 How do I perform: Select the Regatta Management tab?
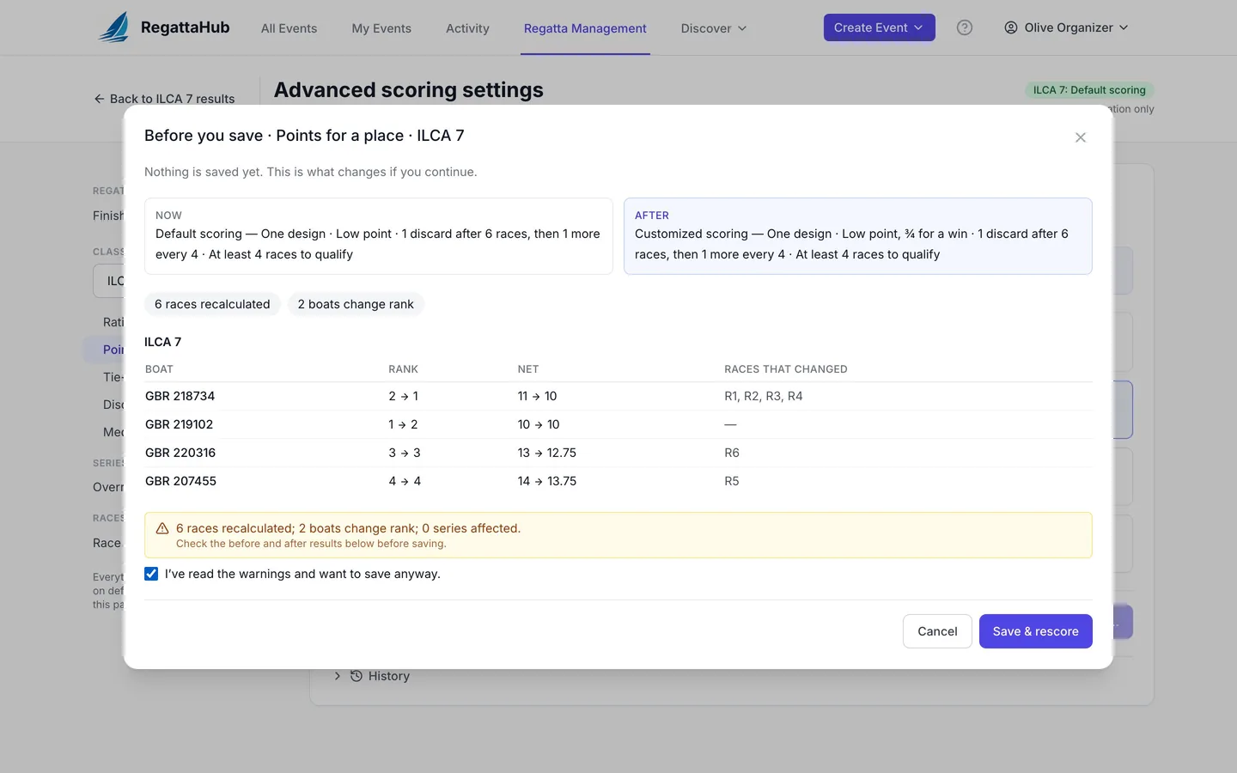[x=585, y=28]
